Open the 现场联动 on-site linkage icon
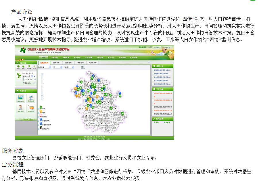Screen dimensions: 259x191 (x=30, y=108)
